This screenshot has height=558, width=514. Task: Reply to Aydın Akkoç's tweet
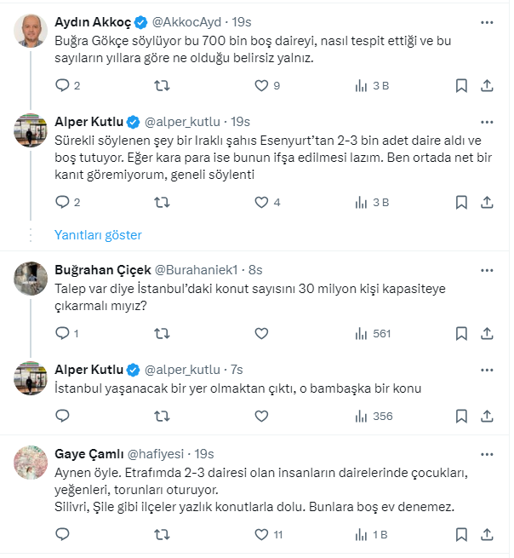(62, 85)
